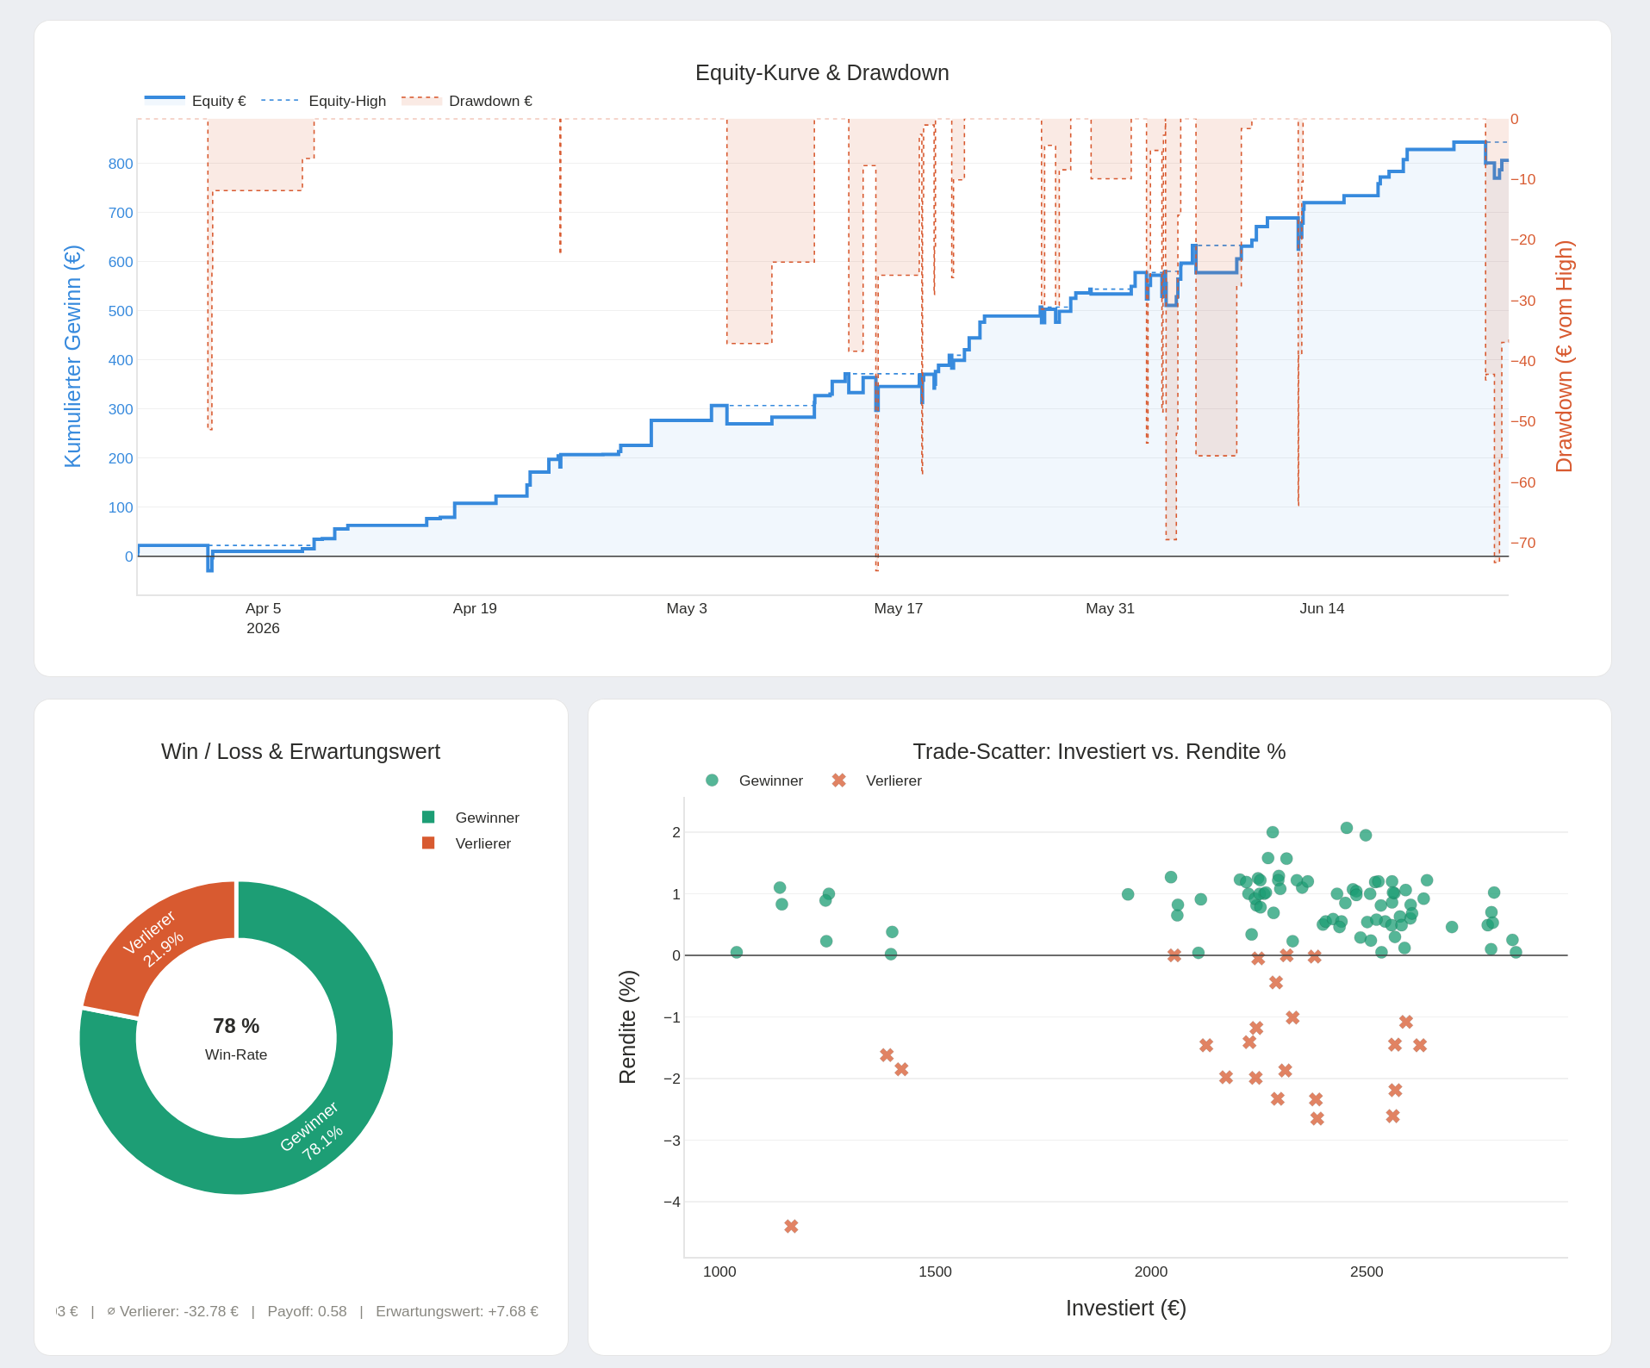
Task: Click the '2026' year label under Apr 5
Action: click(263, 628)
